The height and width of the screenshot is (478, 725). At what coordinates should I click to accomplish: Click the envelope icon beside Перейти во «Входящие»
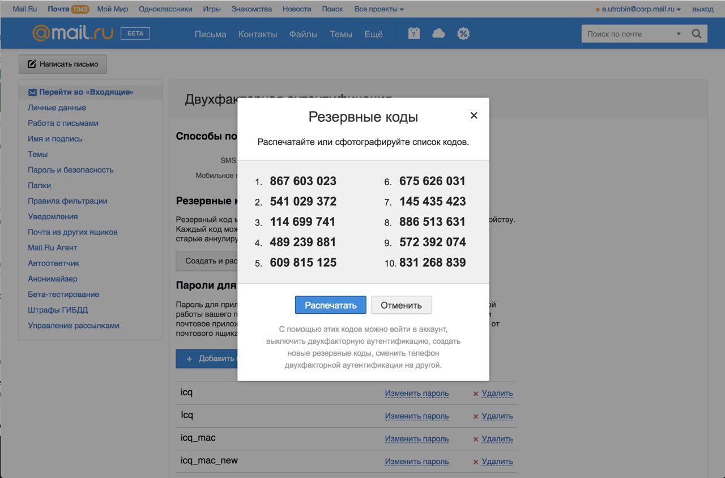pos(32,92)
